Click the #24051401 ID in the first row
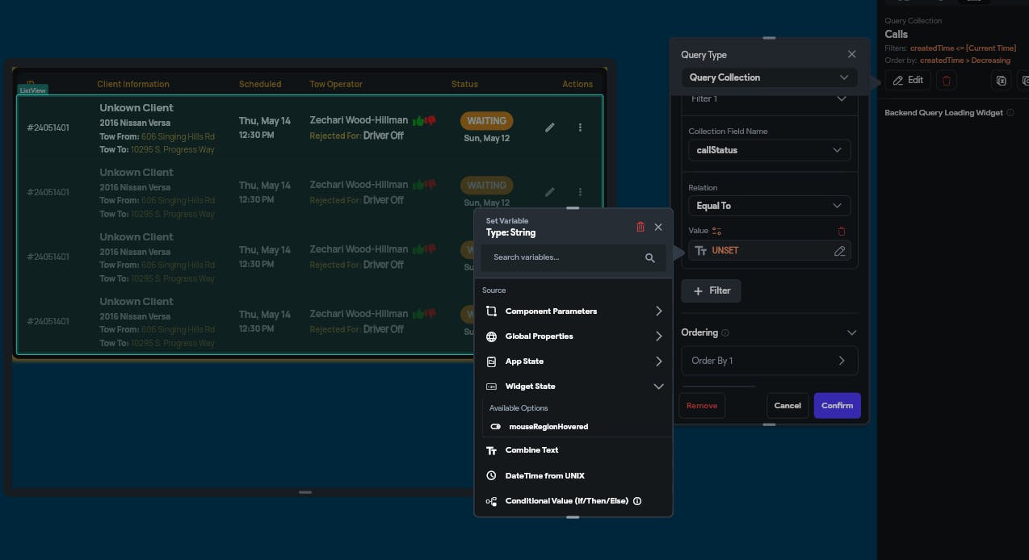 [48, 127]
